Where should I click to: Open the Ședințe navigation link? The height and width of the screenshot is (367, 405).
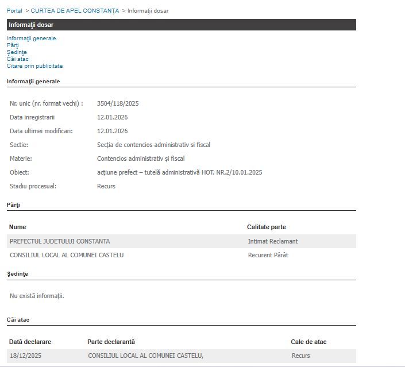(17, 52)
